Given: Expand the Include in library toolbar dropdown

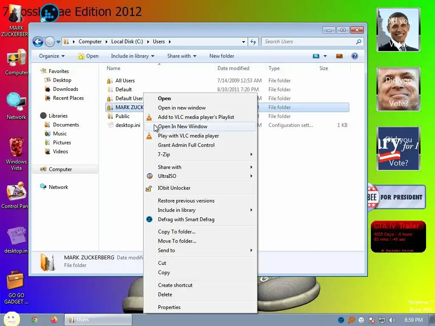Looking at the screenshot, I should [x=133, y=56].
